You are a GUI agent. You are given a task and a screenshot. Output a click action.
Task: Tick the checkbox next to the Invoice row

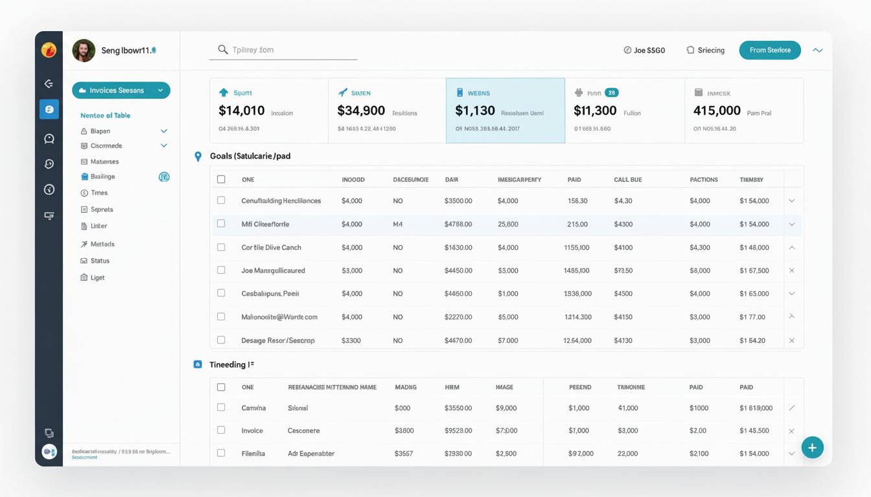pyautogui.click(x=221, y=430)
